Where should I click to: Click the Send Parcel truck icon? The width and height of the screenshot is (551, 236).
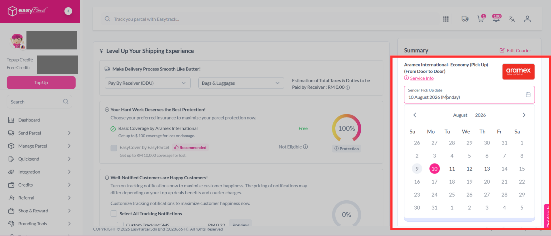point(11,133)
